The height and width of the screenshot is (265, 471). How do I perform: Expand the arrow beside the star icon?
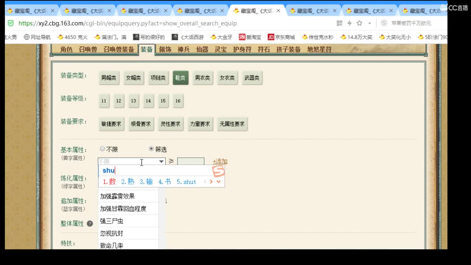(369, 23)
